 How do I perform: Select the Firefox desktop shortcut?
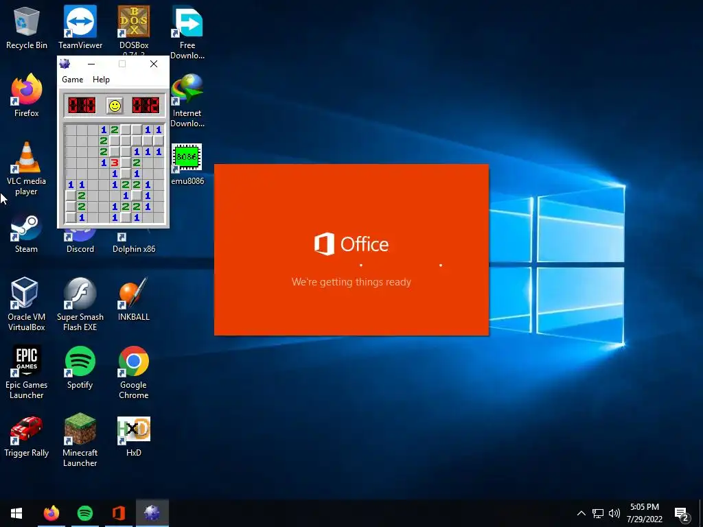click(x=27, y=95)
